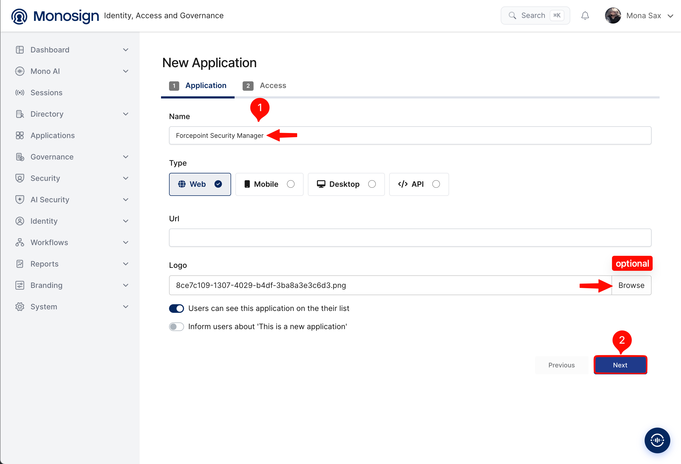Expand the System menu chevron

tap(126, 307)
